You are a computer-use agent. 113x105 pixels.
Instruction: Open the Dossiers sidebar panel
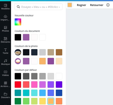point(6,95)
